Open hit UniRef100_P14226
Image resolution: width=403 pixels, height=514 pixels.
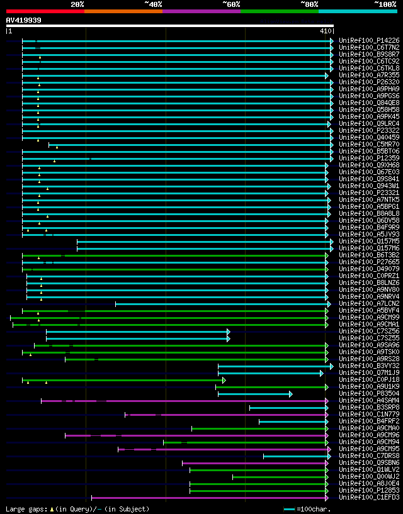tap(369, 41)
